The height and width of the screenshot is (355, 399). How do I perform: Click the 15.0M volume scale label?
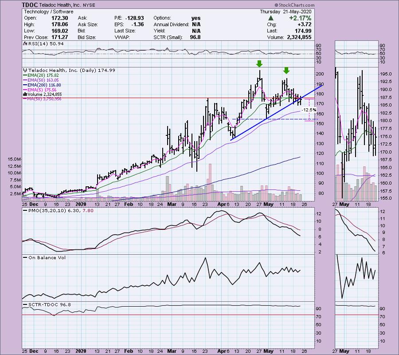click(14, 159)
